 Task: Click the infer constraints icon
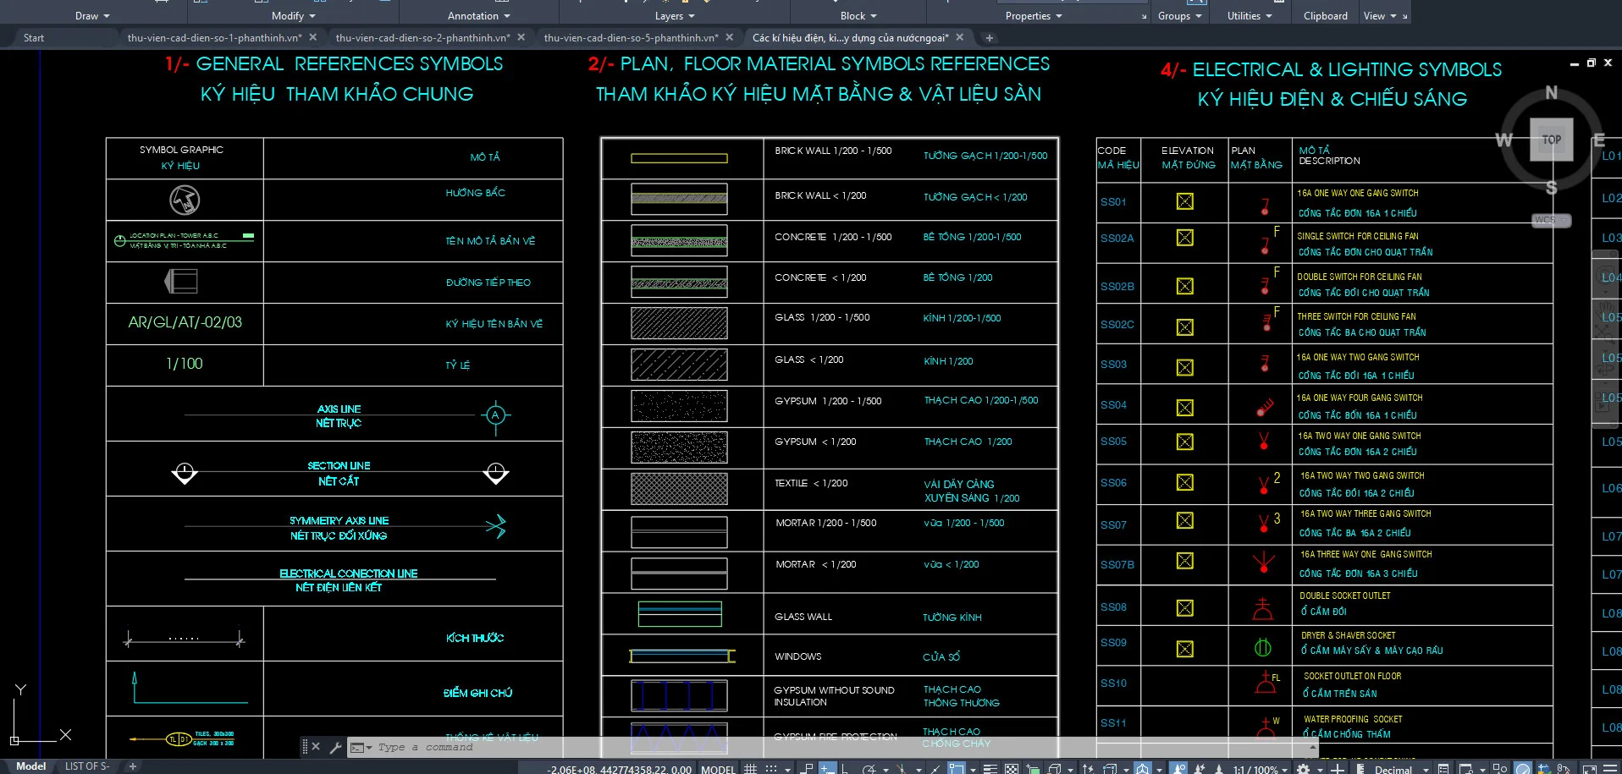pos(807,768)
